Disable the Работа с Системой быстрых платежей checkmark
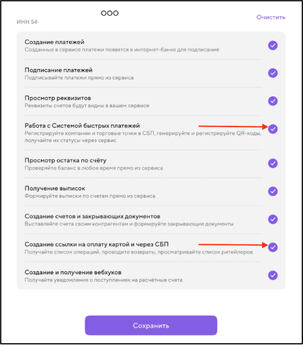The width and height of the screenshot is (303, 345). (x=273, y=129)
